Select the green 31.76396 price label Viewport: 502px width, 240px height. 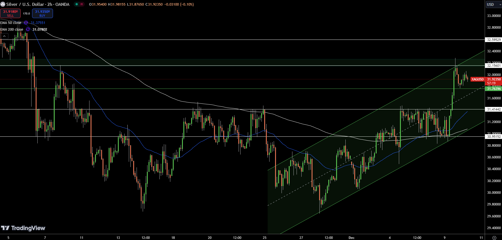tap(494, 89)
